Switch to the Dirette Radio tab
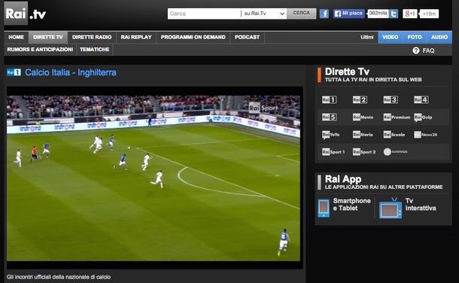Screen dimensions: 459x283 pyautogui.click(x=92, y=37)
